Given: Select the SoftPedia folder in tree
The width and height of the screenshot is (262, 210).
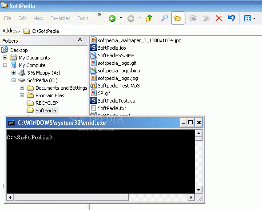Looking at the screenshot, I should coord(46,111).
